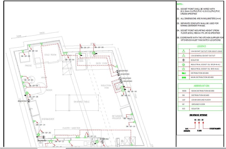This screenshot has width=226, height=149.
Task: Select the socket symbol feeding DB-GF-05
Action: tap(22, 76)
